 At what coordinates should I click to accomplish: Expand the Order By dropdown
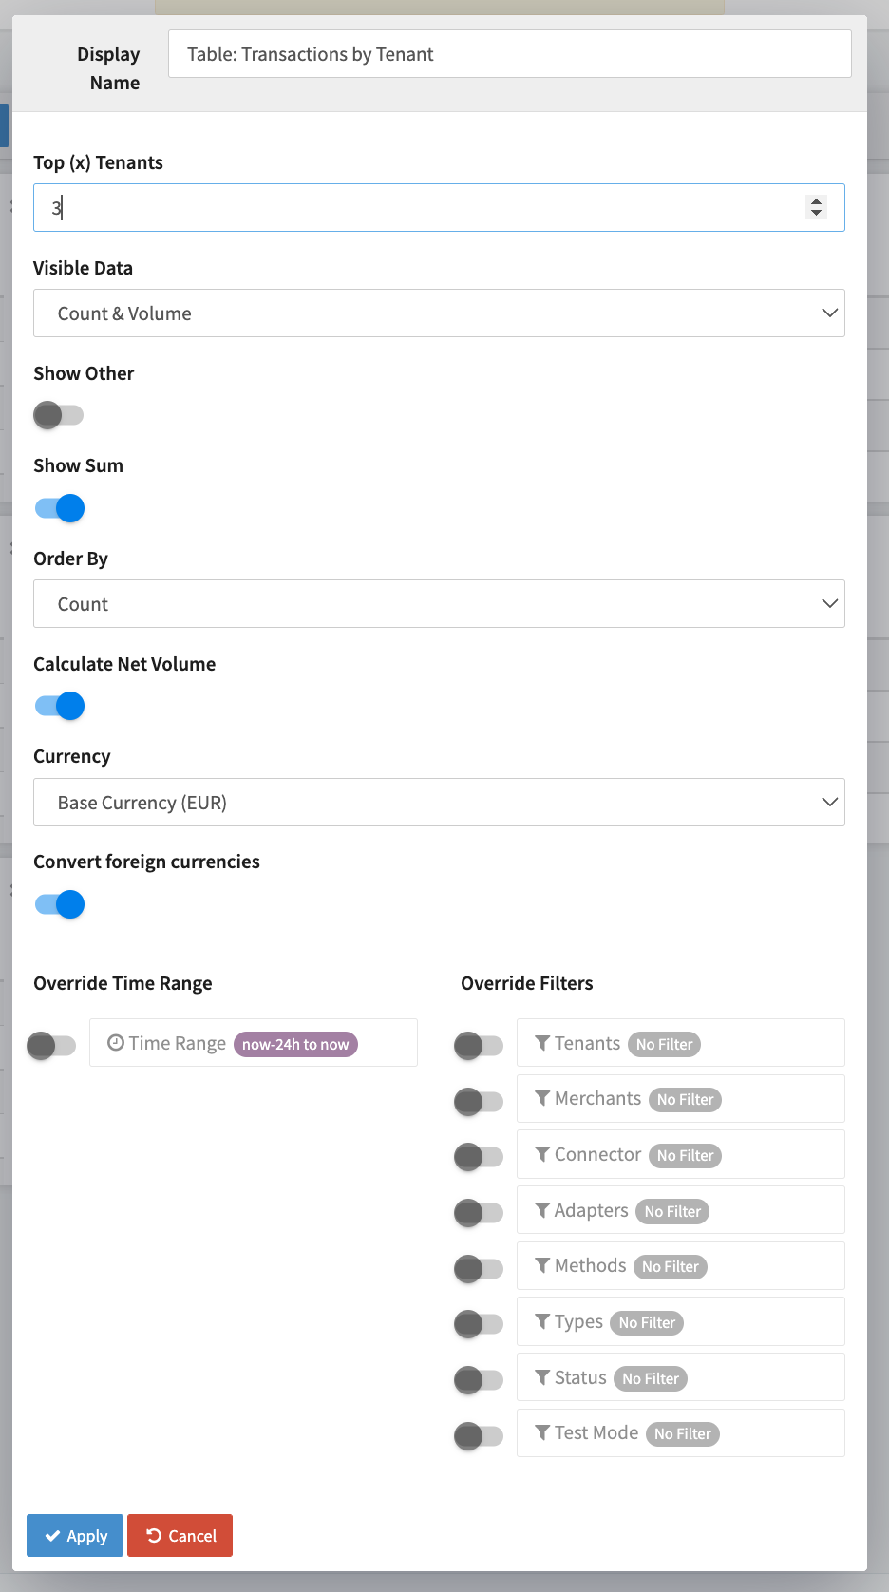click(x=439, y=604)
